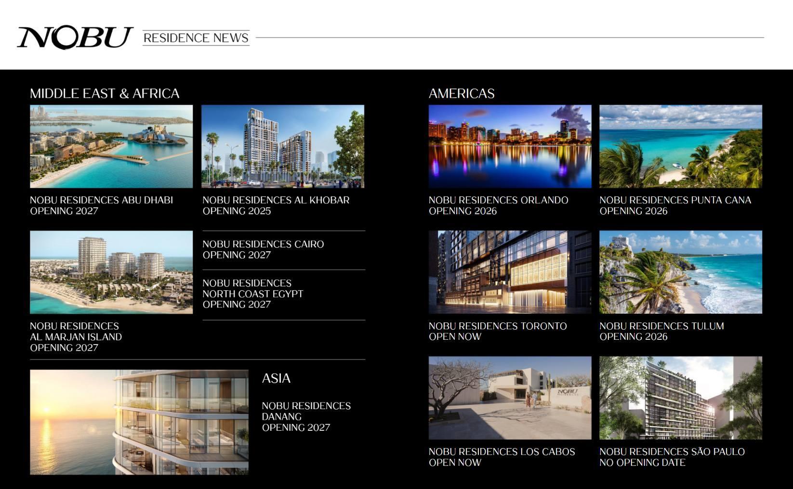This screenshot has height=489, width=793.
Task: Select the Al Marjan Island property photo
Action: (111, 272)
